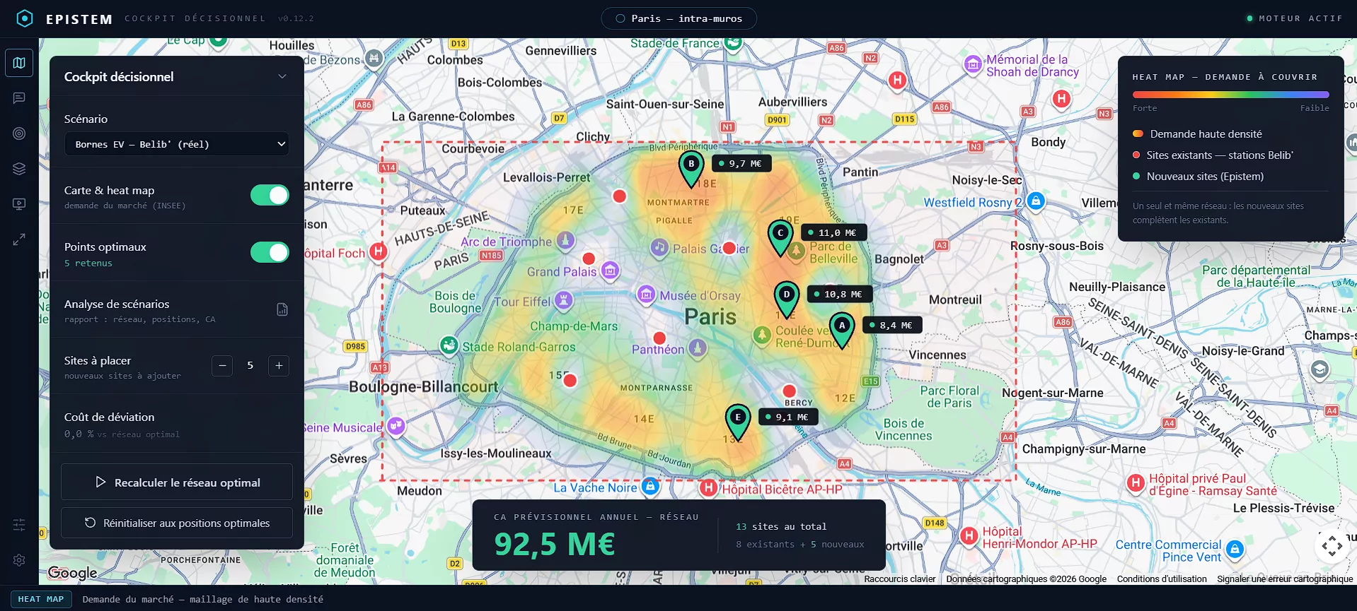Open Raccourcis clavier link
1357x611 pixels.
[x=899, y=579]
